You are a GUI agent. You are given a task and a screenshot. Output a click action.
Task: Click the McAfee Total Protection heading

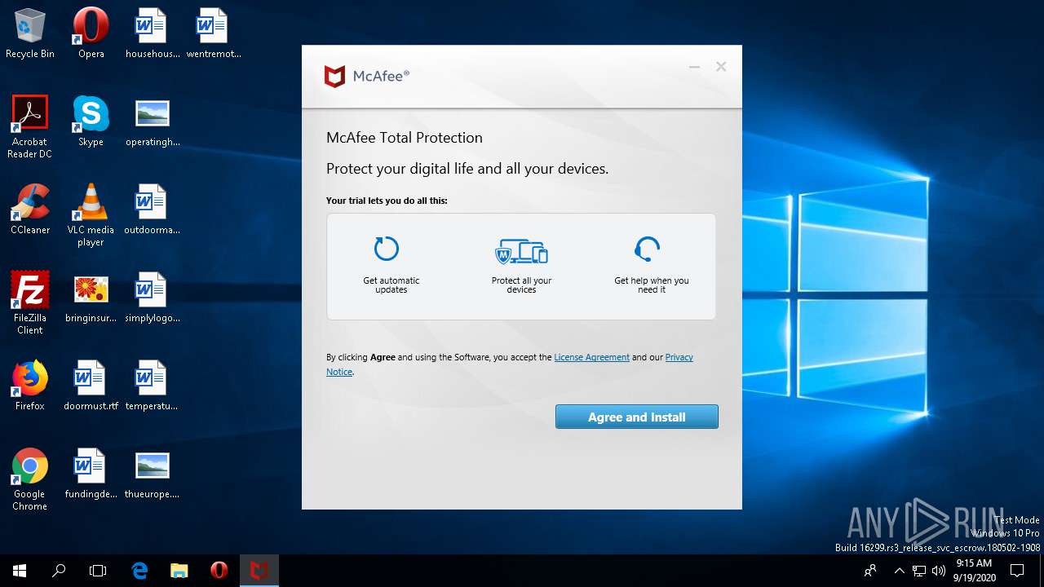click(405, 138)
